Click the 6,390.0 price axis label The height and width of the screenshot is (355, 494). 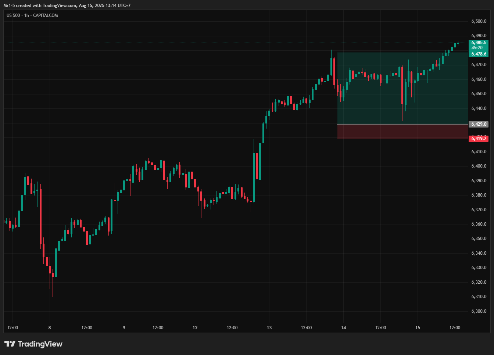[x=479, y=181]
